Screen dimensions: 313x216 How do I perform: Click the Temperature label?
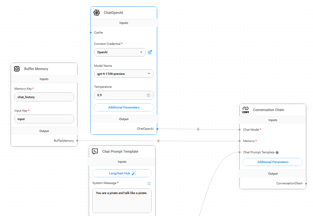(x=103, y=87)
